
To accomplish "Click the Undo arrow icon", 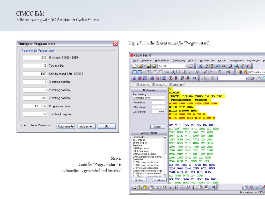I will click(x=218, y=66).
